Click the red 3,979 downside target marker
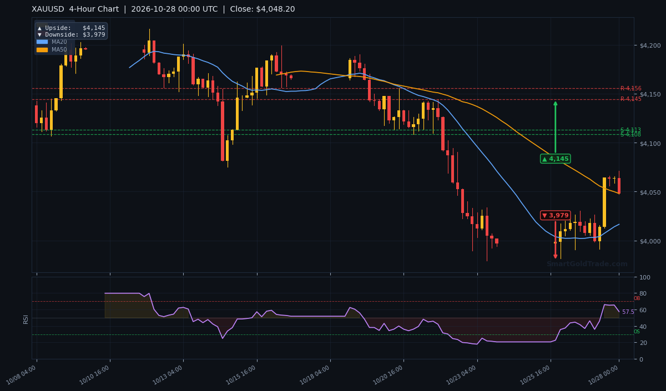Screen dimensions: 666x391 point(555,215)
